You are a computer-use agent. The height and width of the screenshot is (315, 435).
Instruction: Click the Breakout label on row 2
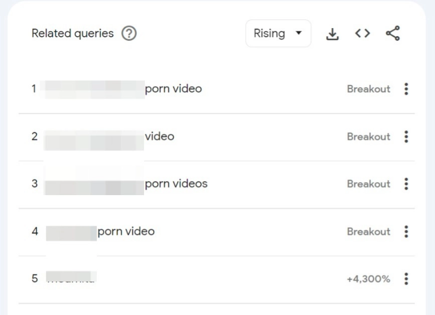(x=368, y=136)
